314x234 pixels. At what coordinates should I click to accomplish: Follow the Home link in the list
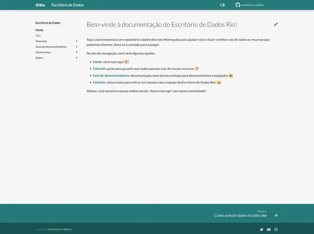point(98,62)
